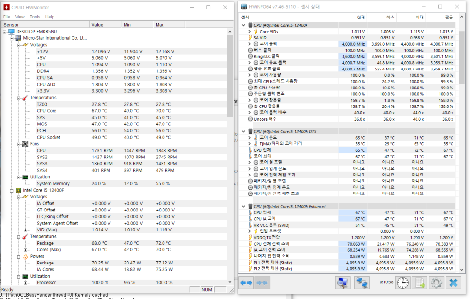This screenshot has height=299, width=470.
Task: Start HWiNFO sensor logging sheet-plus icon
Action: [419, 283]
